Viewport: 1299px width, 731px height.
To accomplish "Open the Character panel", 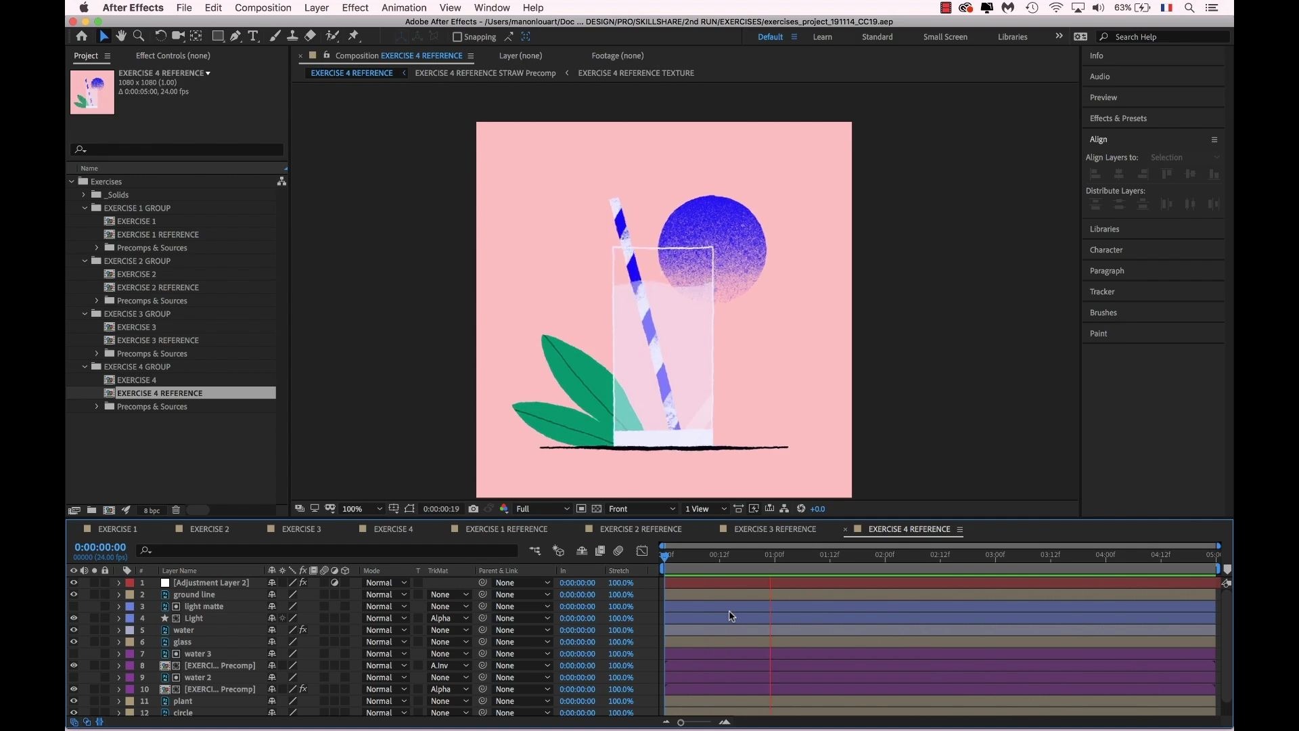I will click(x=1107, y=250).
